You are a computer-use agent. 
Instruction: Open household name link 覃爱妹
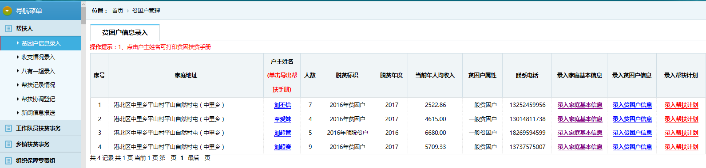[282, 119]
